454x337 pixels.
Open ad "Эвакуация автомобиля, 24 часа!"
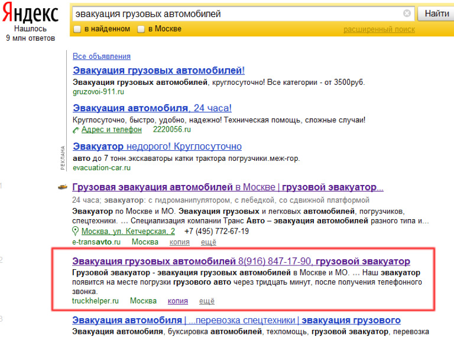point(152,108)
